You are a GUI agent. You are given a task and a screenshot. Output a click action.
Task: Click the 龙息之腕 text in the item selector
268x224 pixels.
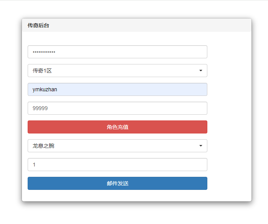[x=43, y=146]
